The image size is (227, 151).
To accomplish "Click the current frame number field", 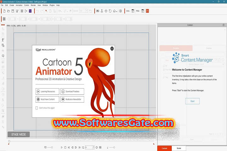I will 89,148.
